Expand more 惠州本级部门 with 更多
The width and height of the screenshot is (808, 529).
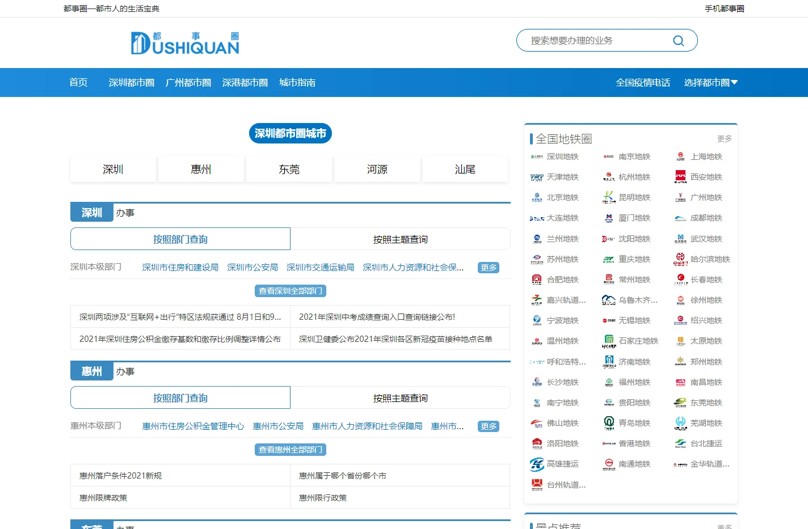[x=489, y=426]
